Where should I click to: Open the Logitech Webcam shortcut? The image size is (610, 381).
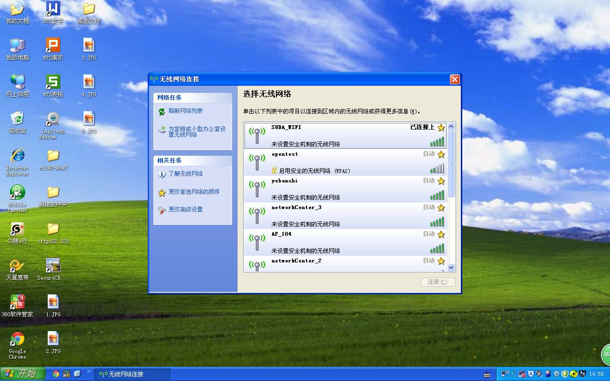53,119
